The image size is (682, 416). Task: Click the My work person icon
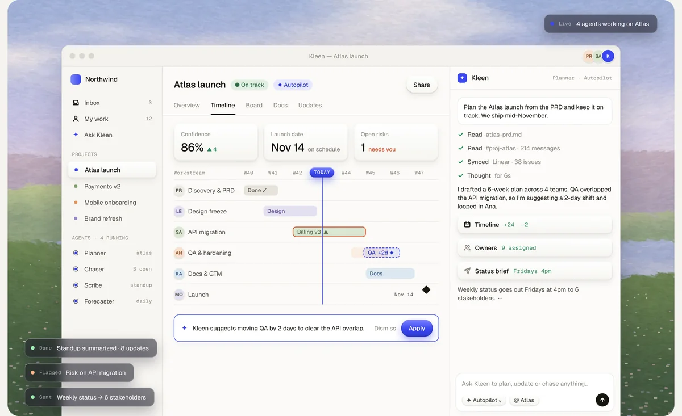pyautogui.click(x=76, y=119)
